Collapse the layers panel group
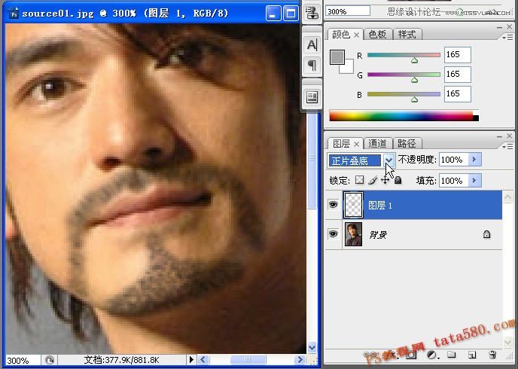Image resolution: width=518 pixels, height=369 pixels. 499,136
